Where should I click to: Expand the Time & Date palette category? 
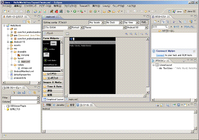[53, 86]
